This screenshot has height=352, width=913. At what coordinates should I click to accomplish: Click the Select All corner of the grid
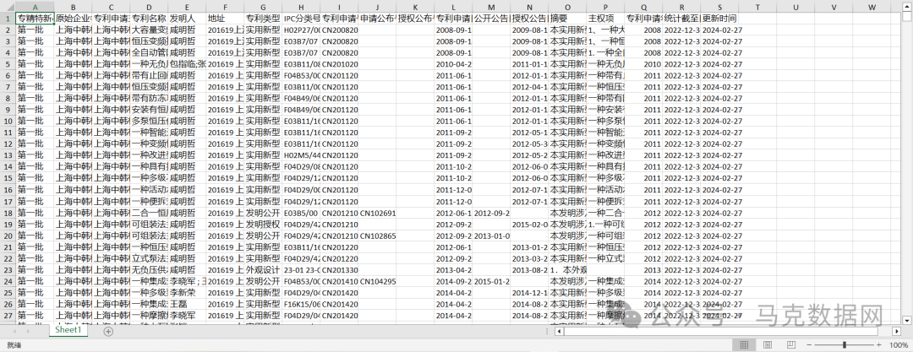pyautogui.click(x=8, y=7)
